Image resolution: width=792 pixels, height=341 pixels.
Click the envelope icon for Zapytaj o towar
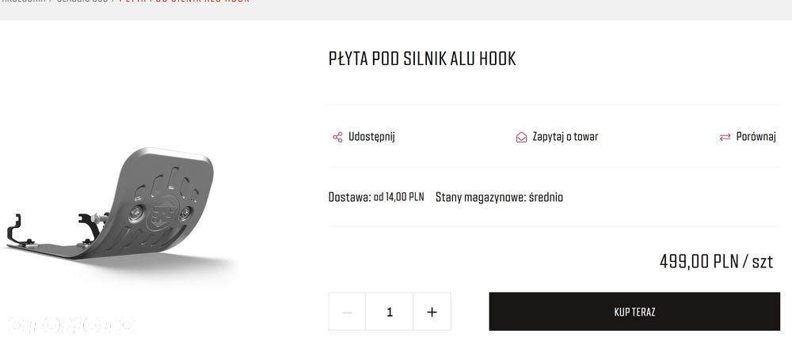pyautogui.click(x=521, y=137)
